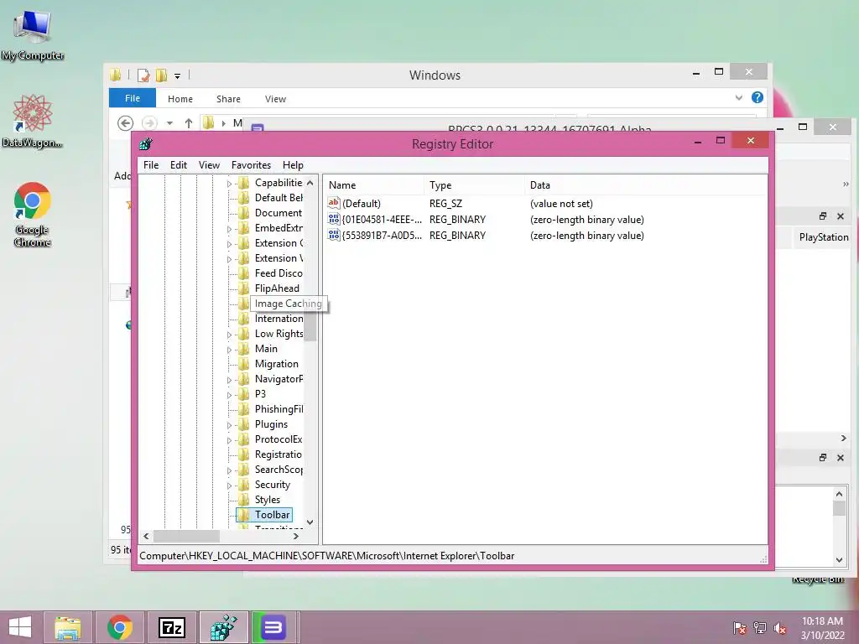Screen dimensions: 859x644
Task: Select the Toolbar key folder icon
Action: point(244,515)
